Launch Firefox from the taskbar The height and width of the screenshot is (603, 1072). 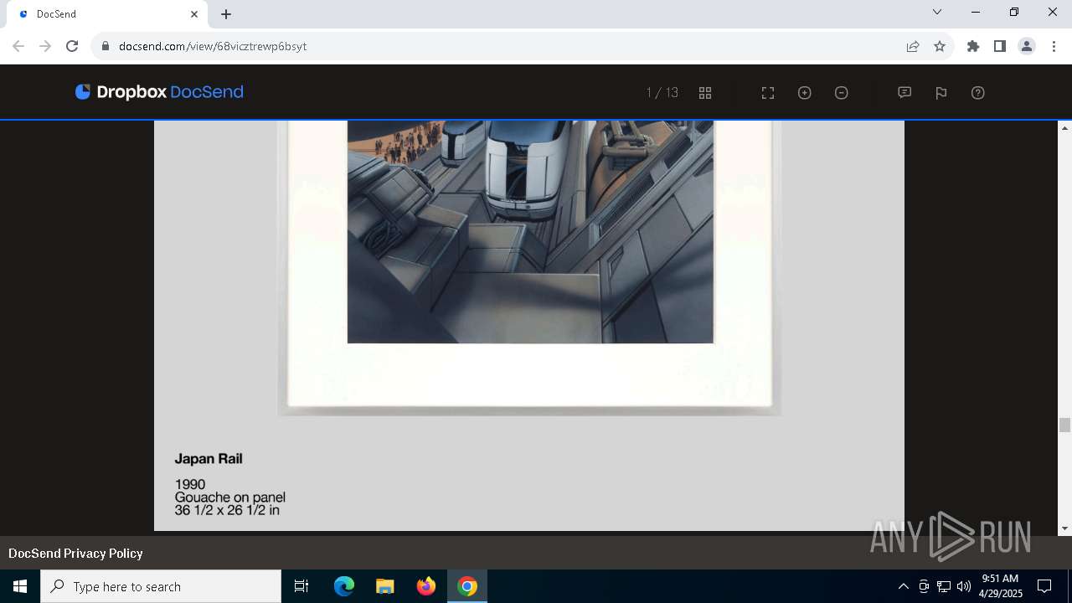tap(426, 586)
